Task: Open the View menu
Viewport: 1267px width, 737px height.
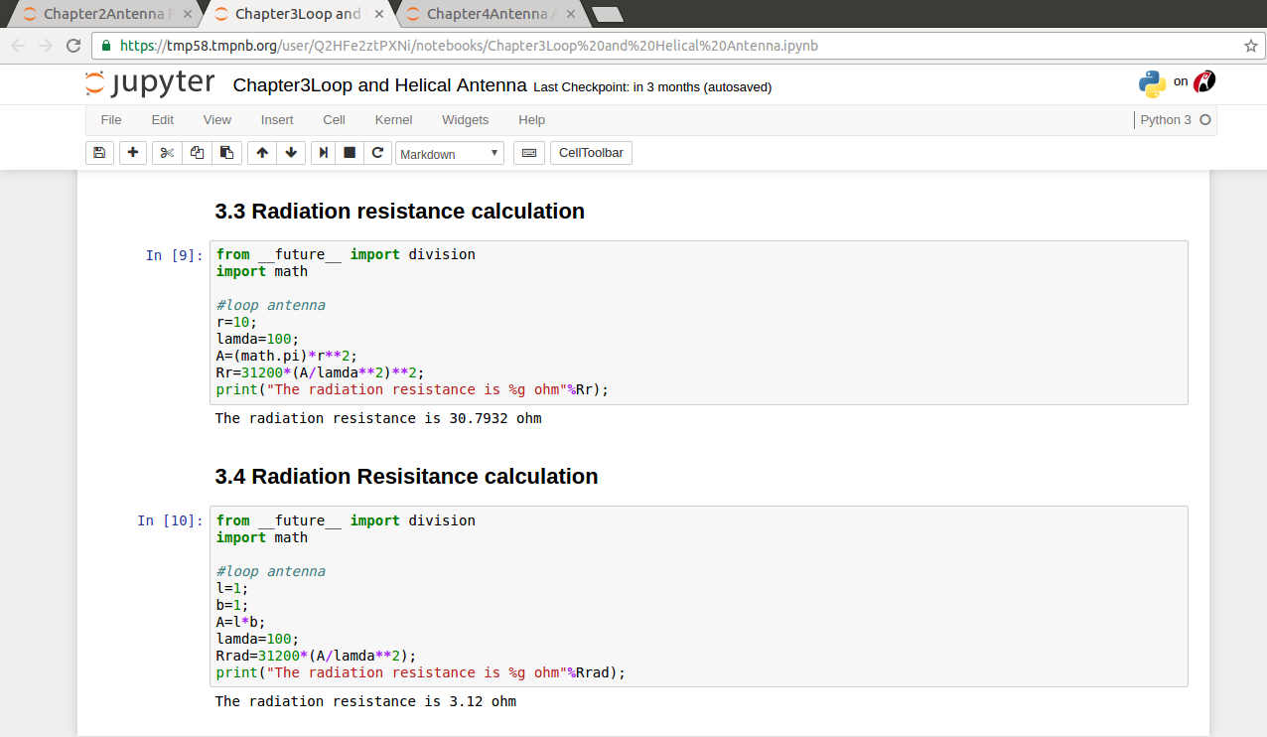Action: (217, 120)
